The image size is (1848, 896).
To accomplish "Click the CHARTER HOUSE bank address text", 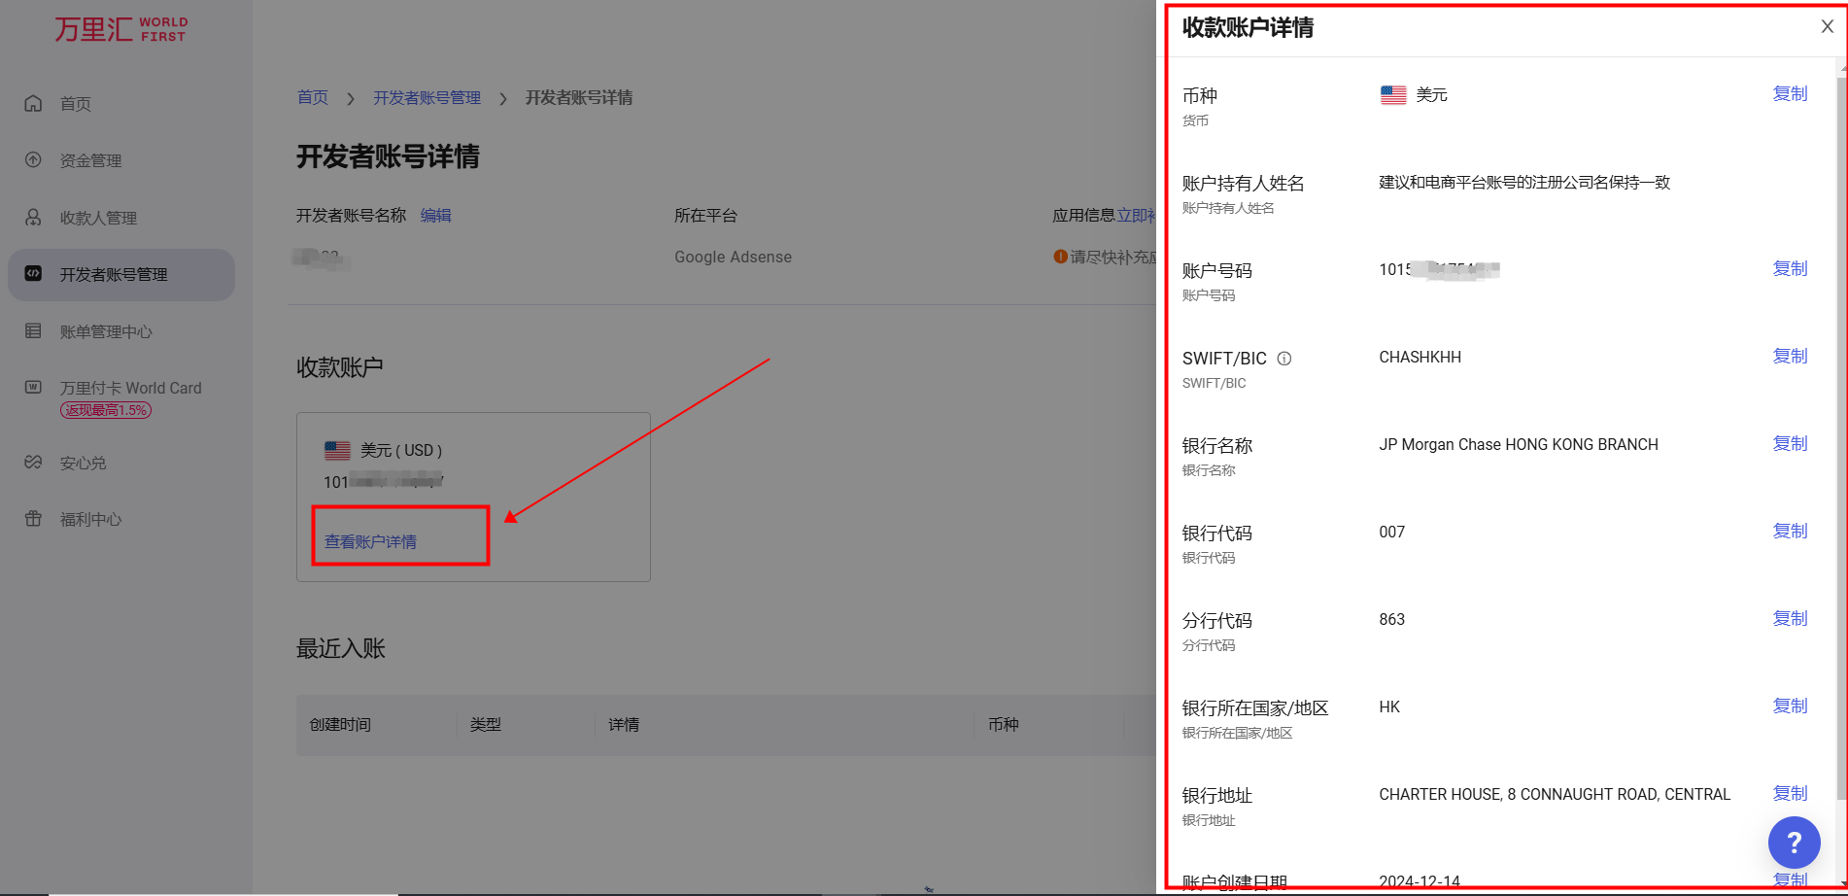I will (1555, 795).
